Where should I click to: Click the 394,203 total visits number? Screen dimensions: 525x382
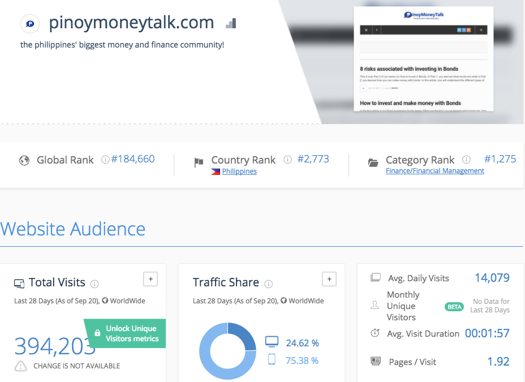[55, 346]
